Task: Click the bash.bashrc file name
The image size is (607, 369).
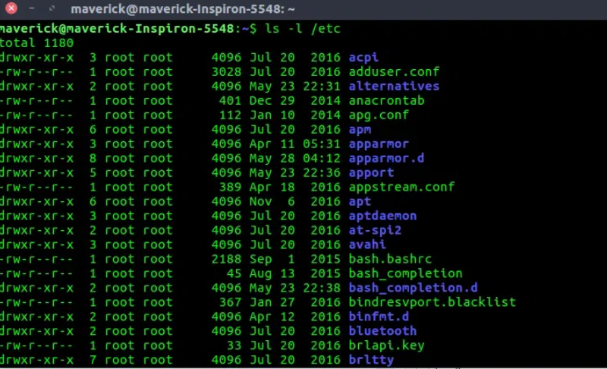Action: click(x=390, y=259)
